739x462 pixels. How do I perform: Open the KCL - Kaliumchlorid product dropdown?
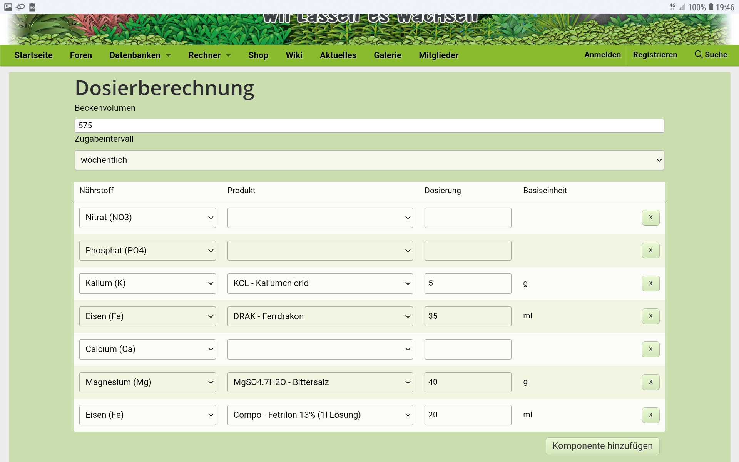click(x=320, y=283)
